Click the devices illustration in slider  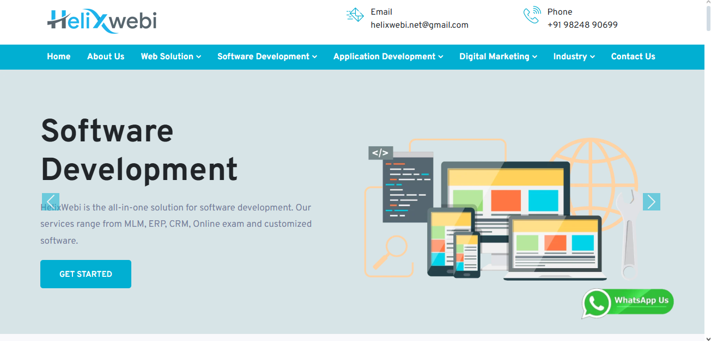point(501,209)
